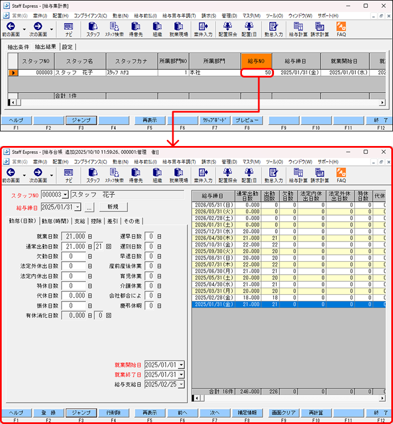Click 登録 F2 button

[49, 413]
